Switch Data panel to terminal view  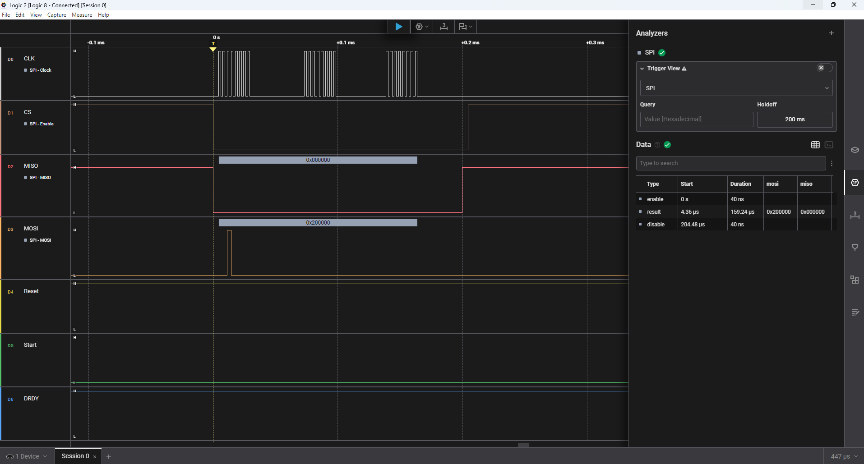coord(829,145)
